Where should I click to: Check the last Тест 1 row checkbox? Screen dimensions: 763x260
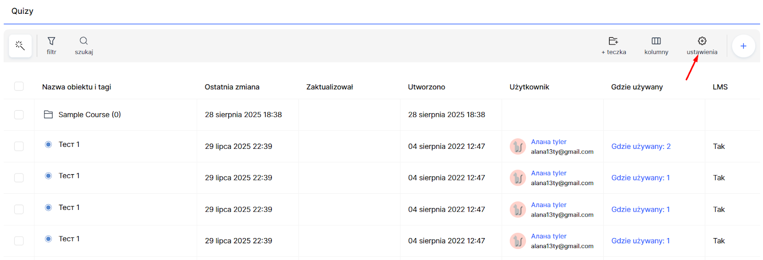[19, 240]
